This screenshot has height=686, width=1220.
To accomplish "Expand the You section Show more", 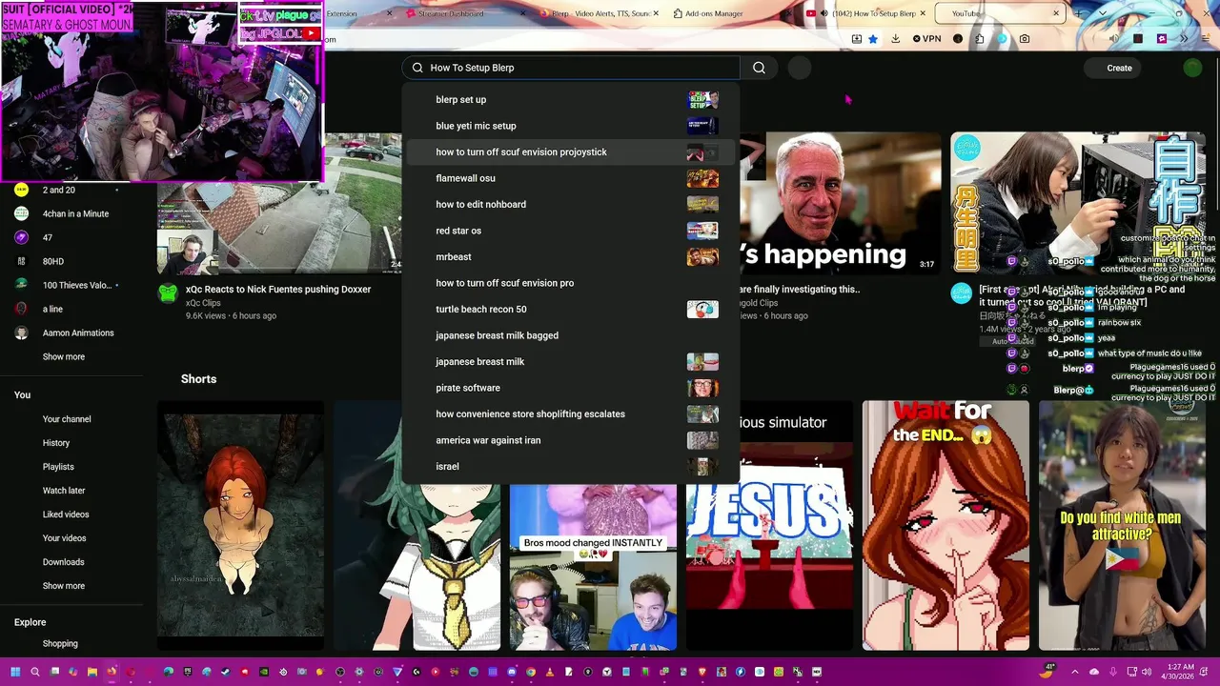I will 64,586.
